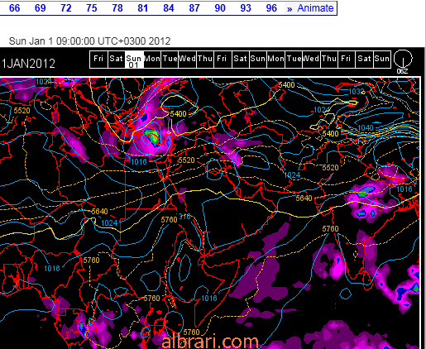426x349 pixels.
Task: Start the Animate playback link
Action: (x=315, y=8)
